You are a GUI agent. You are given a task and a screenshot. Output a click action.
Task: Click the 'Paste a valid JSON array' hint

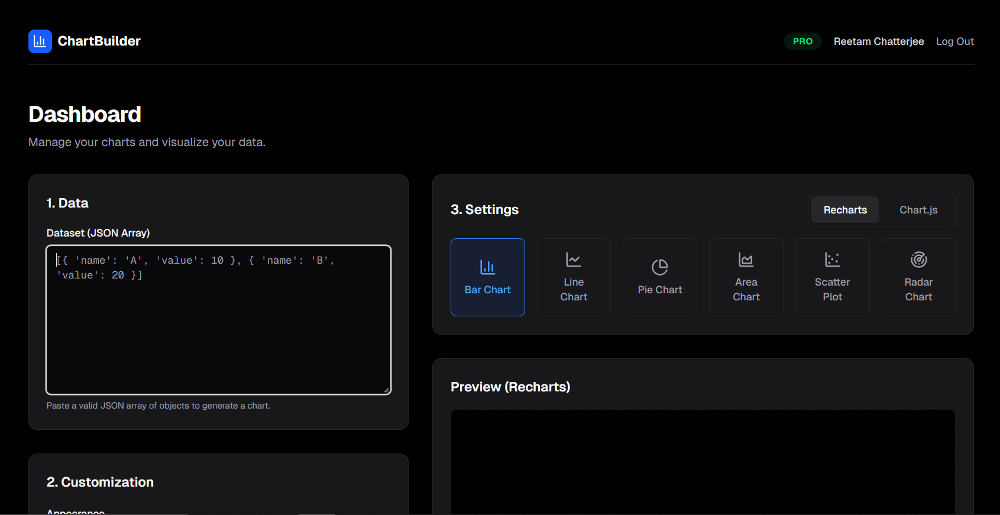point(158,406)
